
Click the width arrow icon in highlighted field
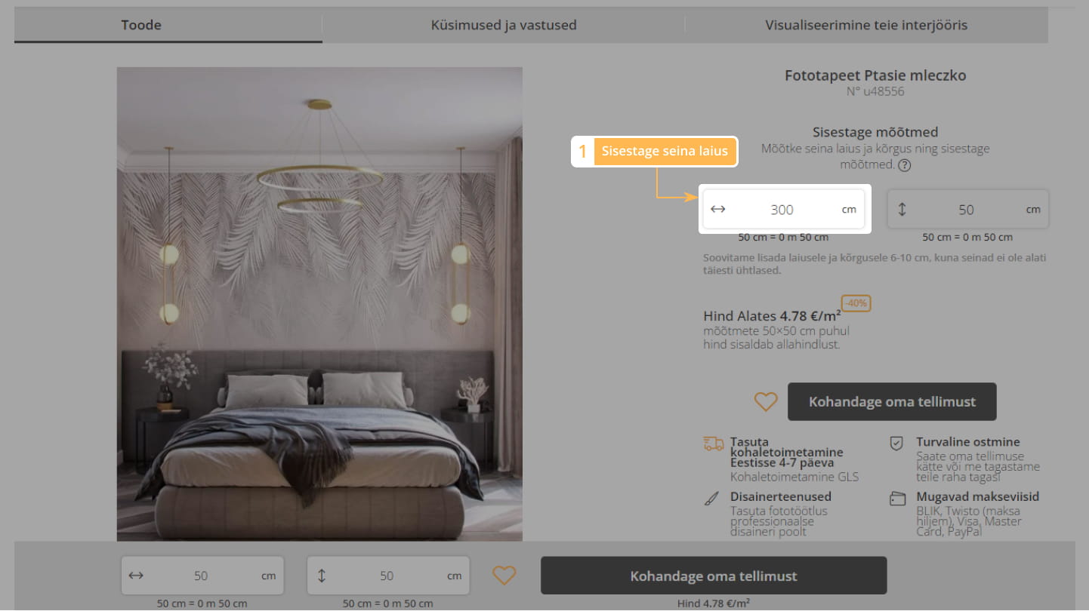point(718,209)
